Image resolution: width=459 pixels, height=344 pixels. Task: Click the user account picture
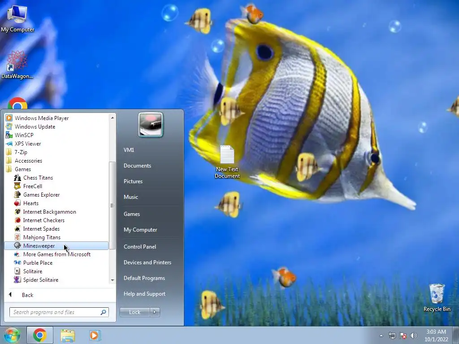151,125
